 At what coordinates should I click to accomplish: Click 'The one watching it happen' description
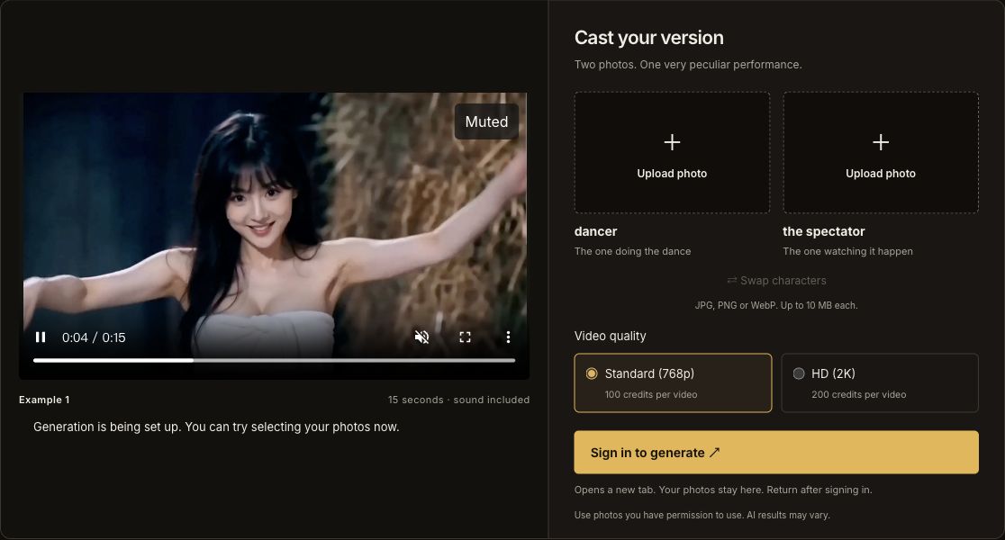point(847,251)
